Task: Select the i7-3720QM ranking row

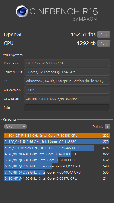Action: (57, 166)
